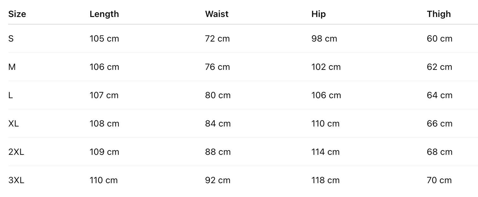
Task: Select the S size row label
Action: 11,39
